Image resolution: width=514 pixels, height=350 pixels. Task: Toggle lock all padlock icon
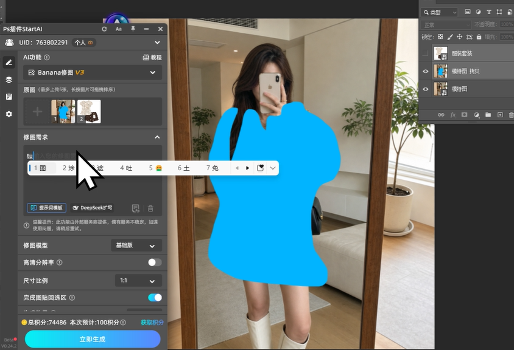479,37
